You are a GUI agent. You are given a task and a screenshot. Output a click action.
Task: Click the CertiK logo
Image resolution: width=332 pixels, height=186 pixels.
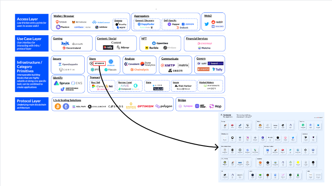click(x=67, y=69)
